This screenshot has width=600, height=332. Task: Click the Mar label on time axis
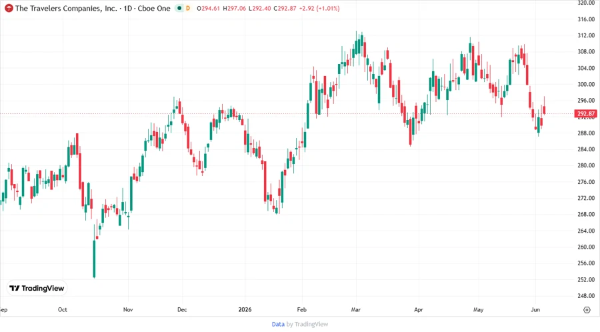(356, 310)
